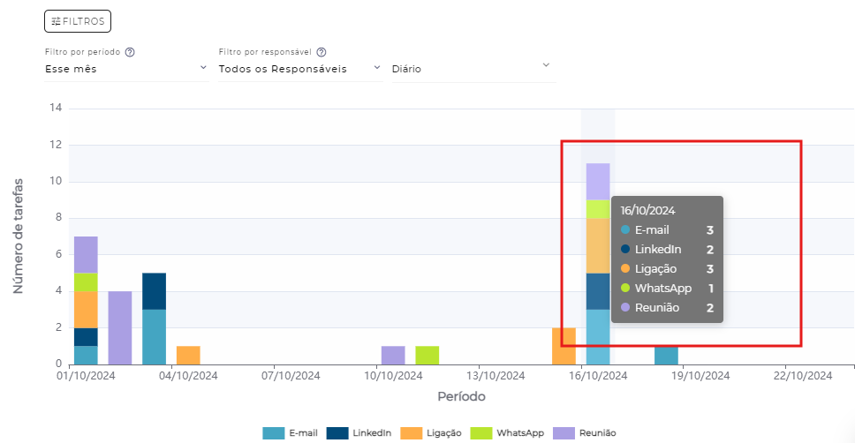Click the FILTROS button

click(x=77, y=21)
